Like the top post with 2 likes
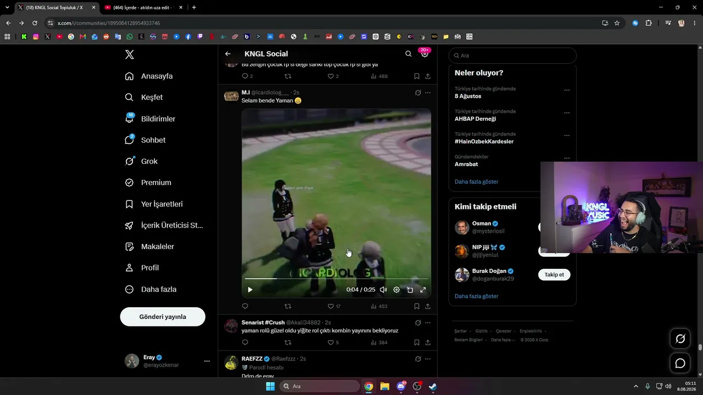The height and width of the screenshot is (395, 703). tap(333, 76)
